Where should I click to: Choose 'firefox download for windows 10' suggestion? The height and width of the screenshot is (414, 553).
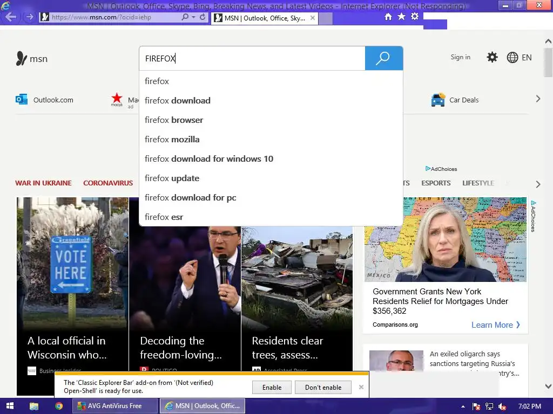pyautogui.click(x=271, y=159)
